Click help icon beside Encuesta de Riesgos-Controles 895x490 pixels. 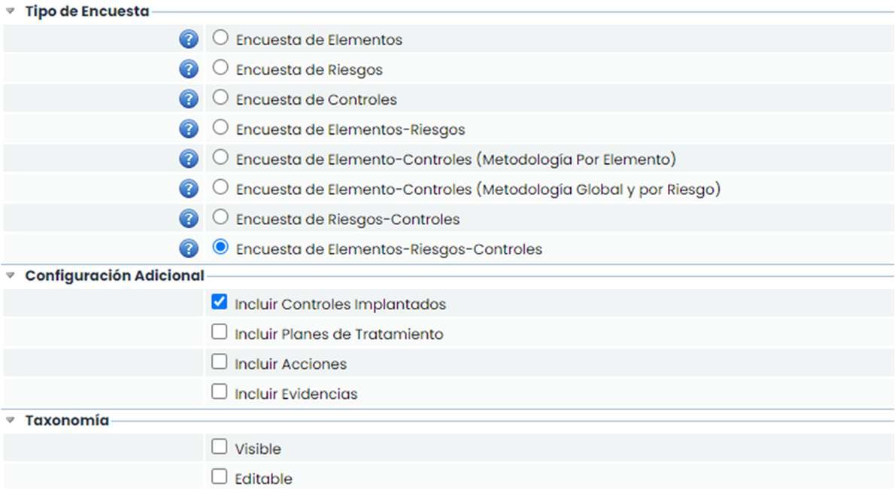coord(189,219)
